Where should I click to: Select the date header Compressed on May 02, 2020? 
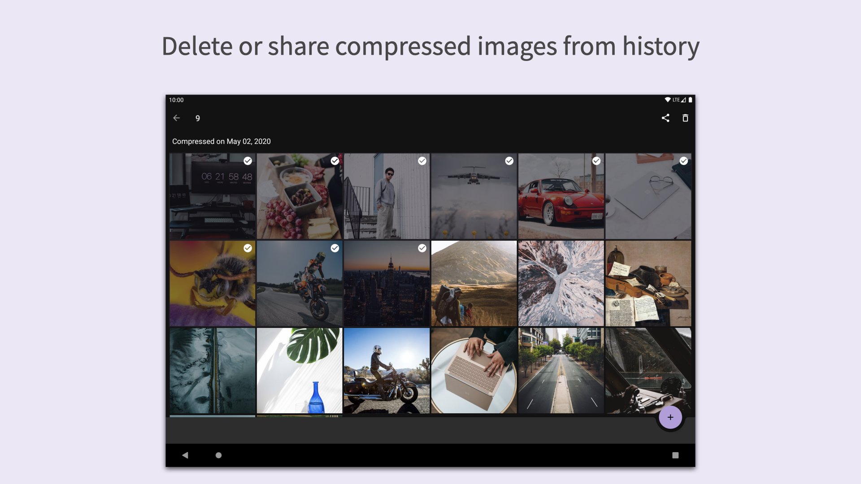(222, 141)
